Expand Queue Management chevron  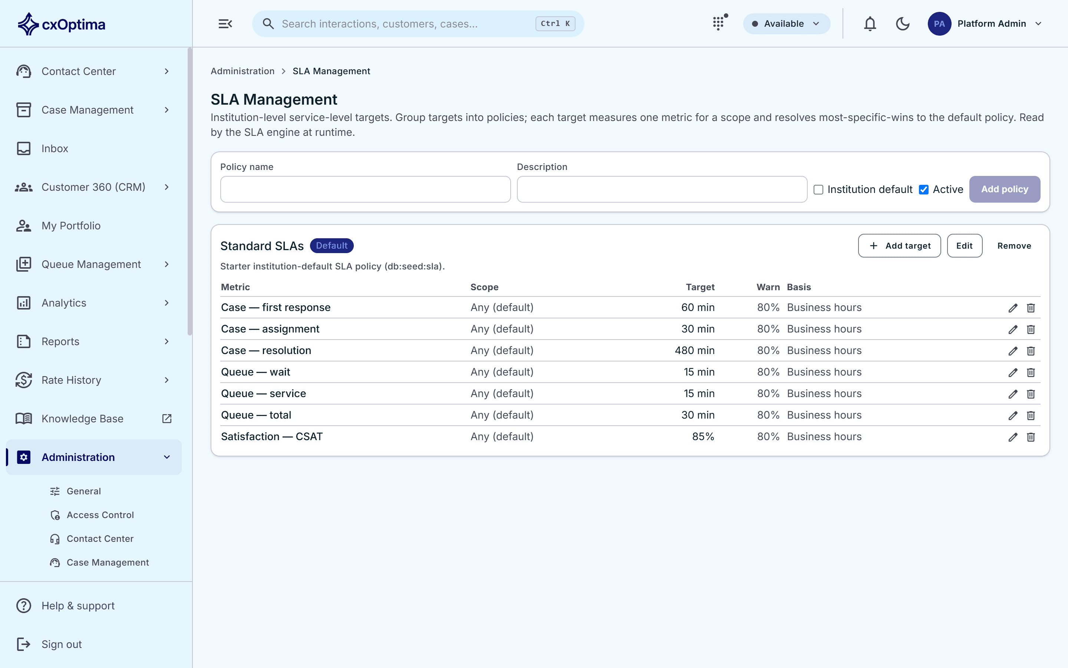[x=167, y=264]
